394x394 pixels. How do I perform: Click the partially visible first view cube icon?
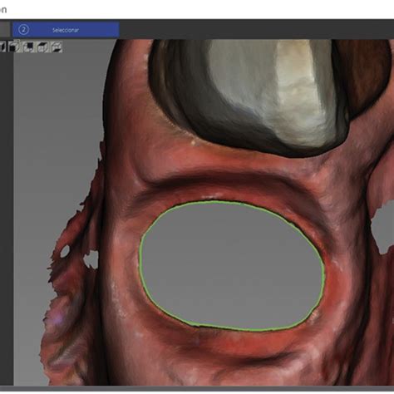tap(2, 47)
